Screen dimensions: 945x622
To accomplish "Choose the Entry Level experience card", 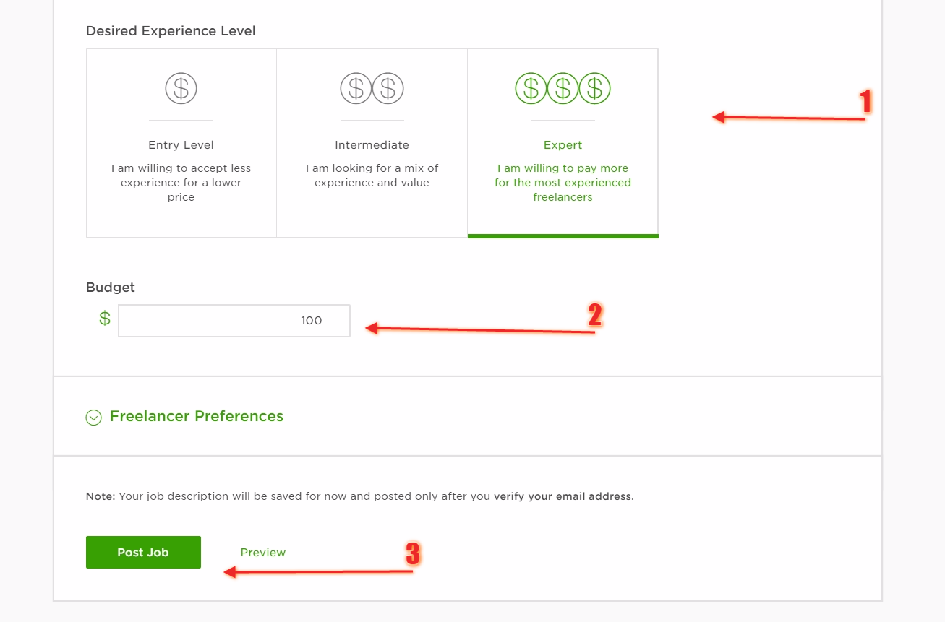I will point(181,143).
